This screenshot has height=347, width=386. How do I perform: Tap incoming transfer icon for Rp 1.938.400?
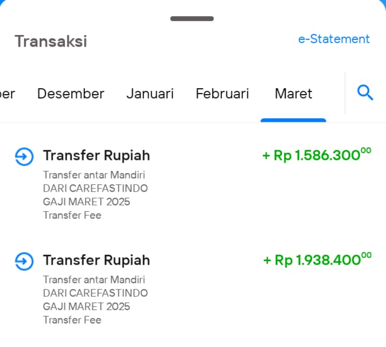click(x=24, y=261)
